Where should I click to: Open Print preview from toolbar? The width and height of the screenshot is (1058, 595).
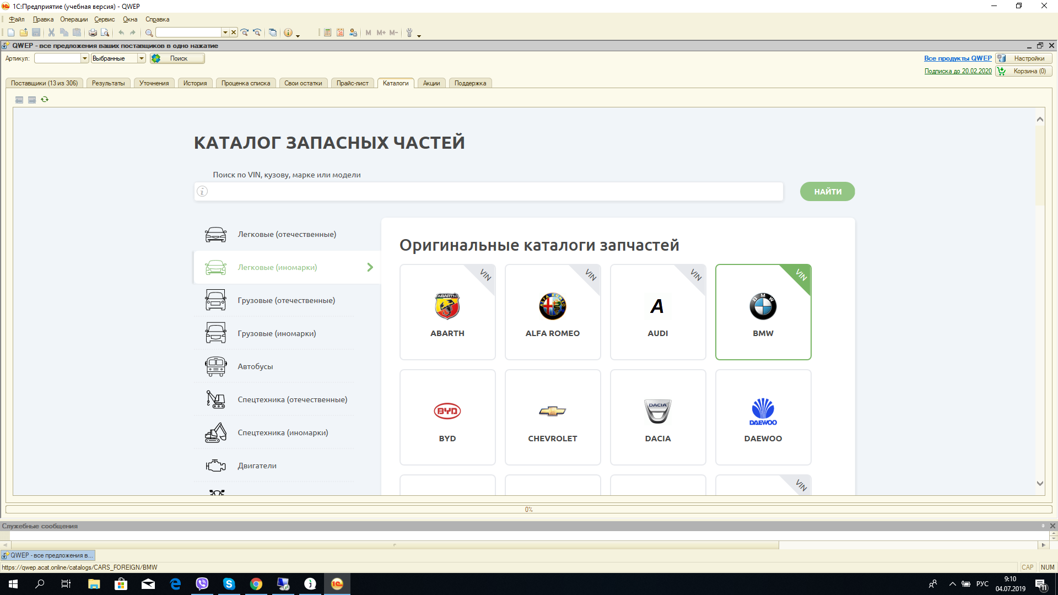[105, 33]
